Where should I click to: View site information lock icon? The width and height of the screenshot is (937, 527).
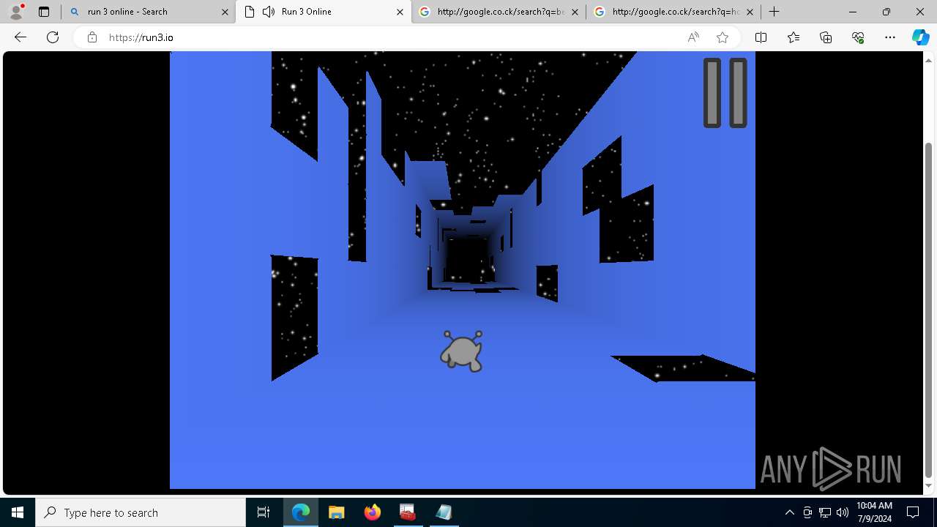pos(92,37)
